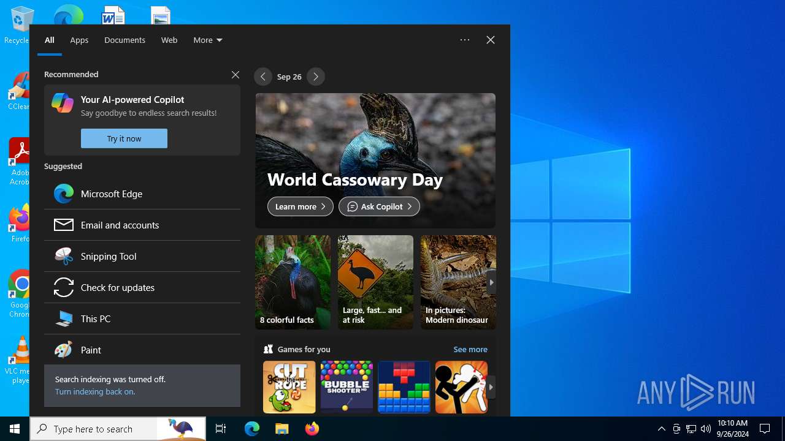Switch to the Apps search tab
Image resolution: width=785 pixels, height=441 pixels.
[79, 40]
